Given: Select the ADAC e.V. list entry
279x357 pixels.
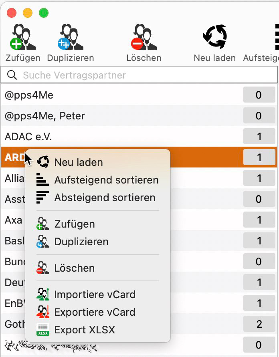Looking at the screenshot, I should [139, 136].
